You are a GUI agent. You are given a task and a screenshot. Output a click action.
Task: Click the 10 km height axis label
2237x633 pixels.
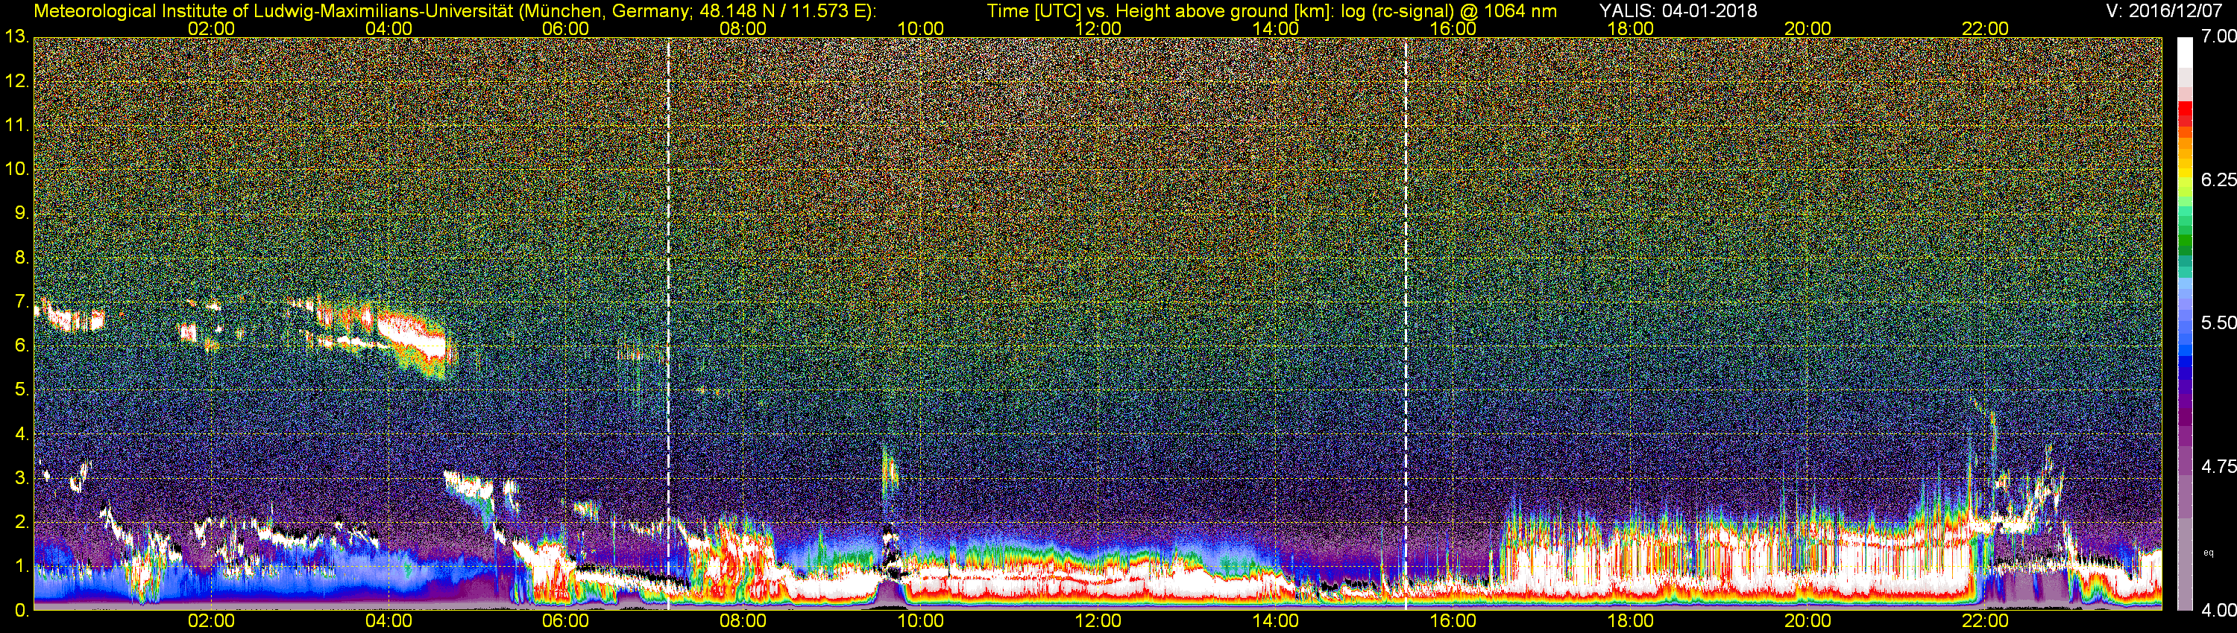pos(16,169)
